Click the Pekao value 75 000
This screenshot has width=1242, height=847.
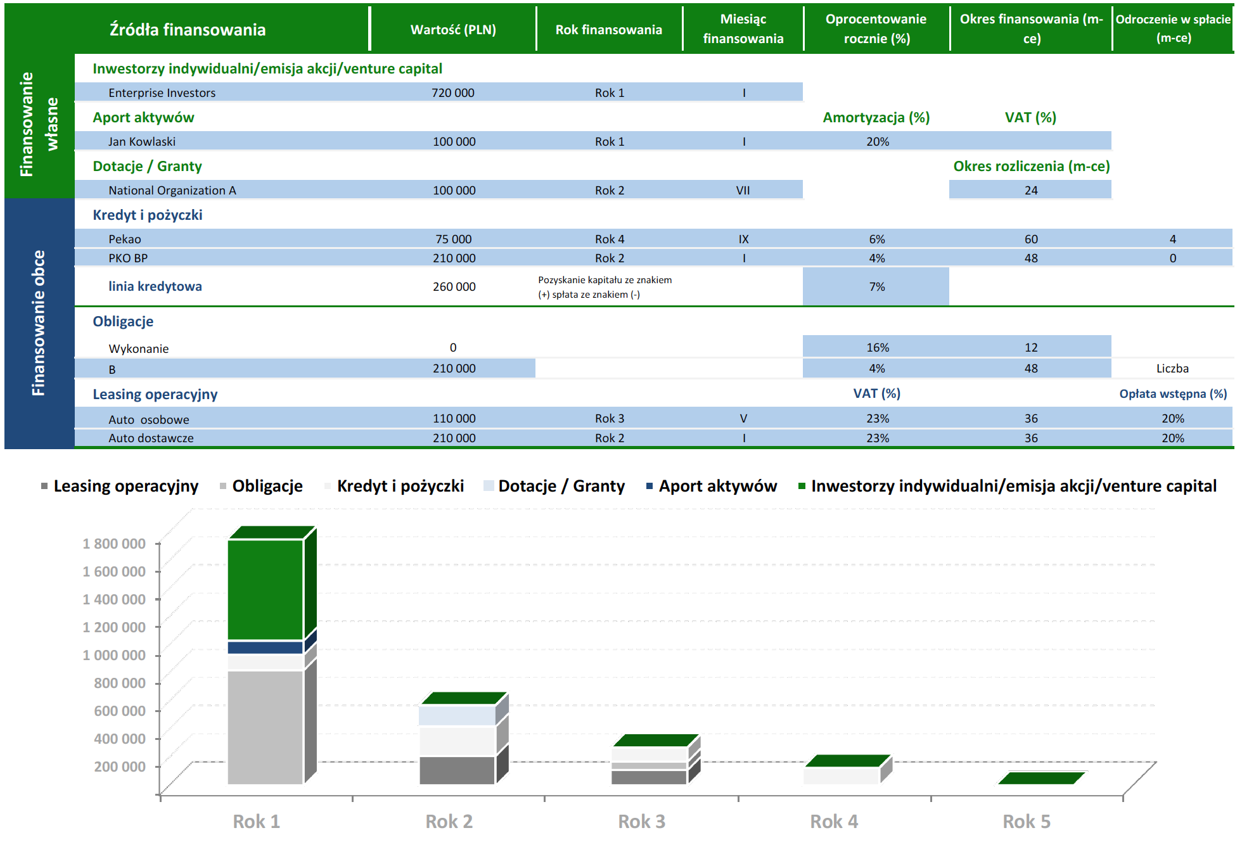click(x=454, y=239)
